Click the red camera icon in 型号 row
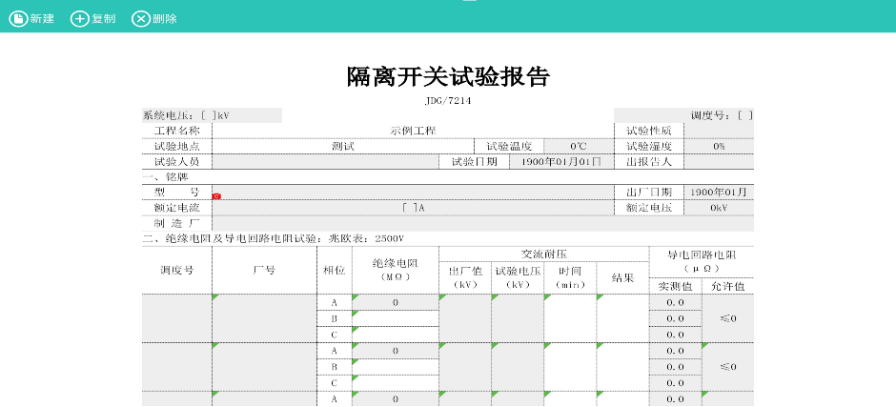 [216, 195]
